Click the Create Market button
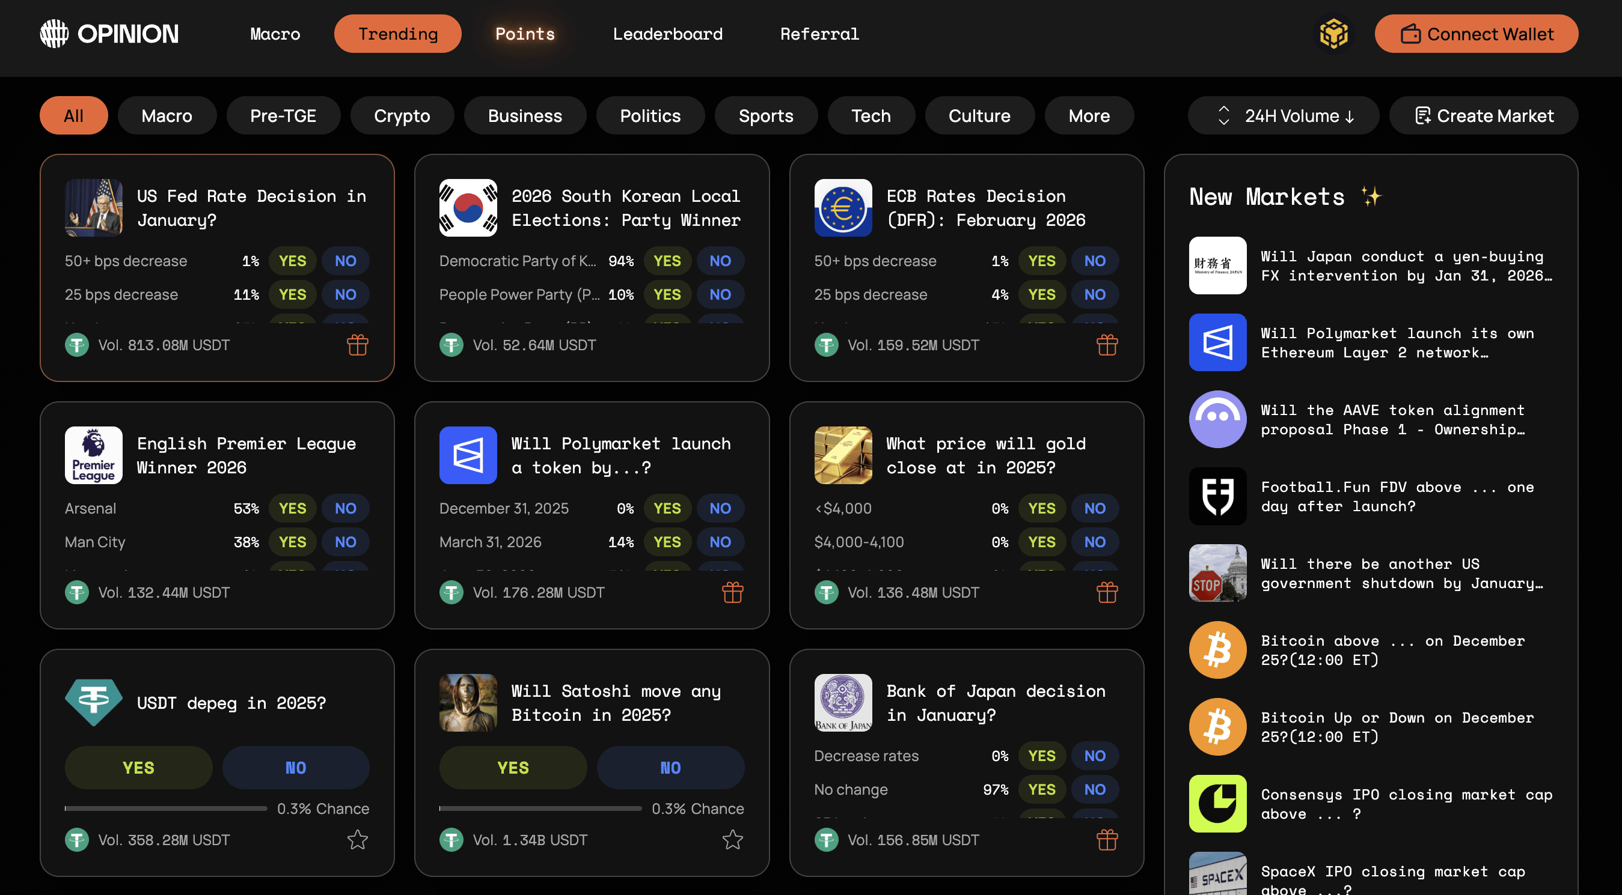This screenshot has width=1622, height=895. coord(1484,116)
